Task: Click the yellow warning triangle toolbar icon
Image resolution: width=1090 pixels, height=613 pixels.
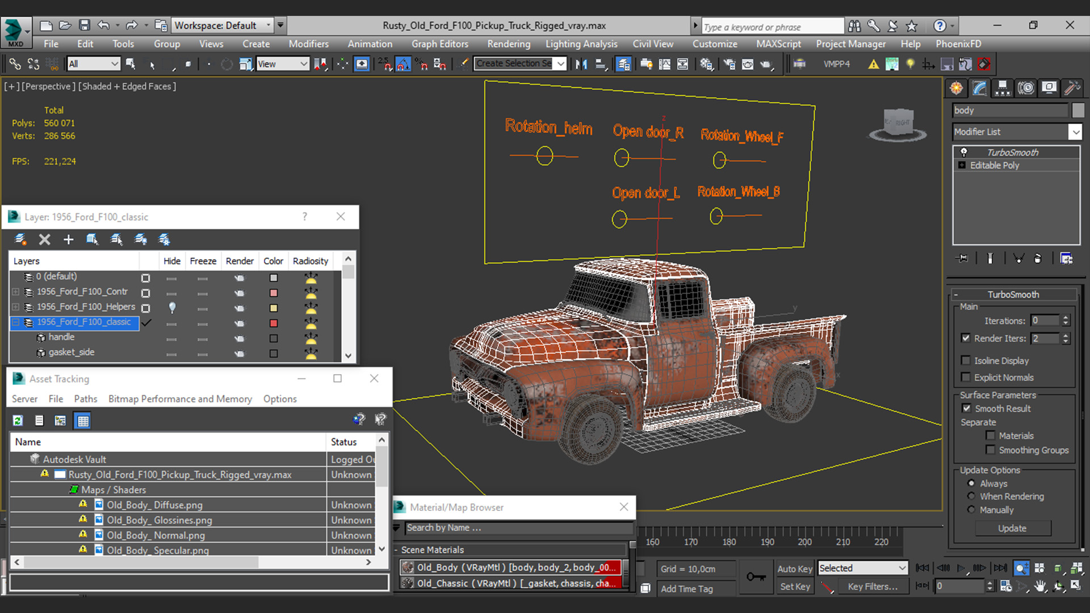Action: [874, 64]
